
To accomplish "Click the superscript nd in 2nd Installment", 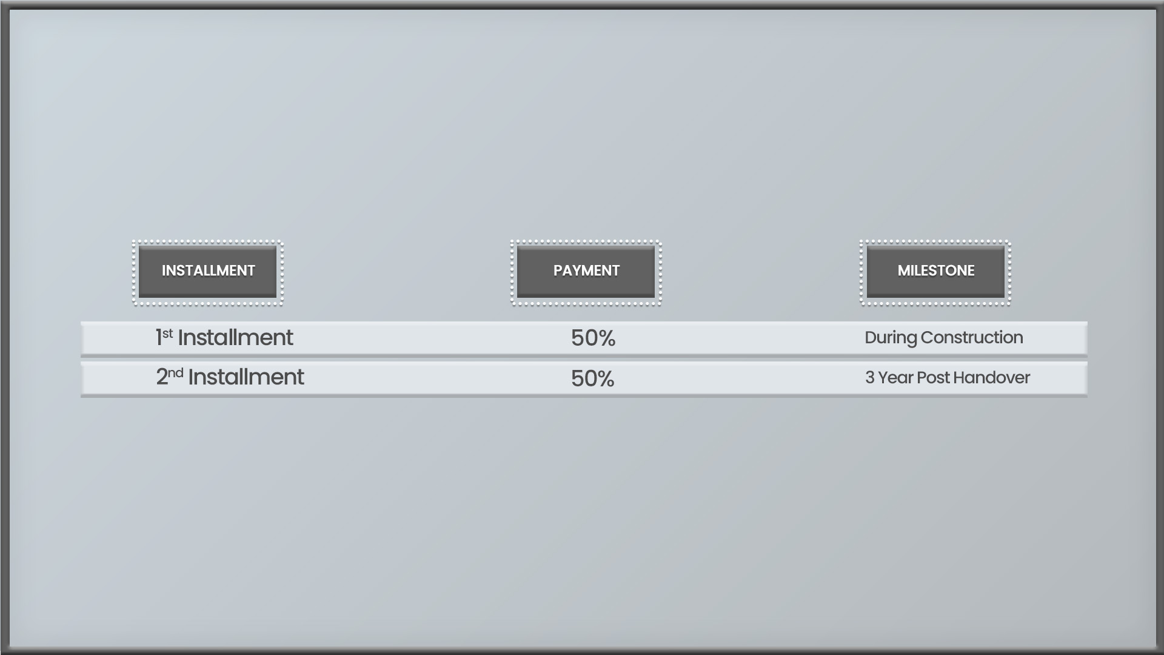I will tap(175, 372).
